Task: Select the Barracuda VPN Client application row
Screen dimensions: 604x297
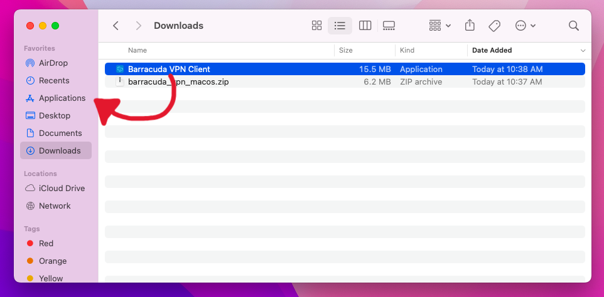Action: tap(345, 69)
